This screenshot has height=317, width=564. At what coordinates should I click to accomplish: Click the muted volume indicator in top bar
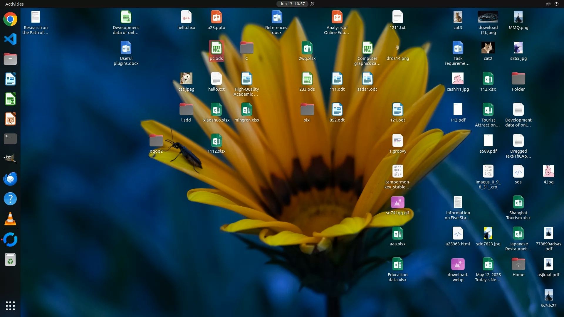point(548,4)
